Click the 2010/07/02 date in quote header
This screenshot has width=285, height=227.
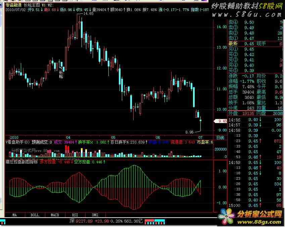(16, 10)
